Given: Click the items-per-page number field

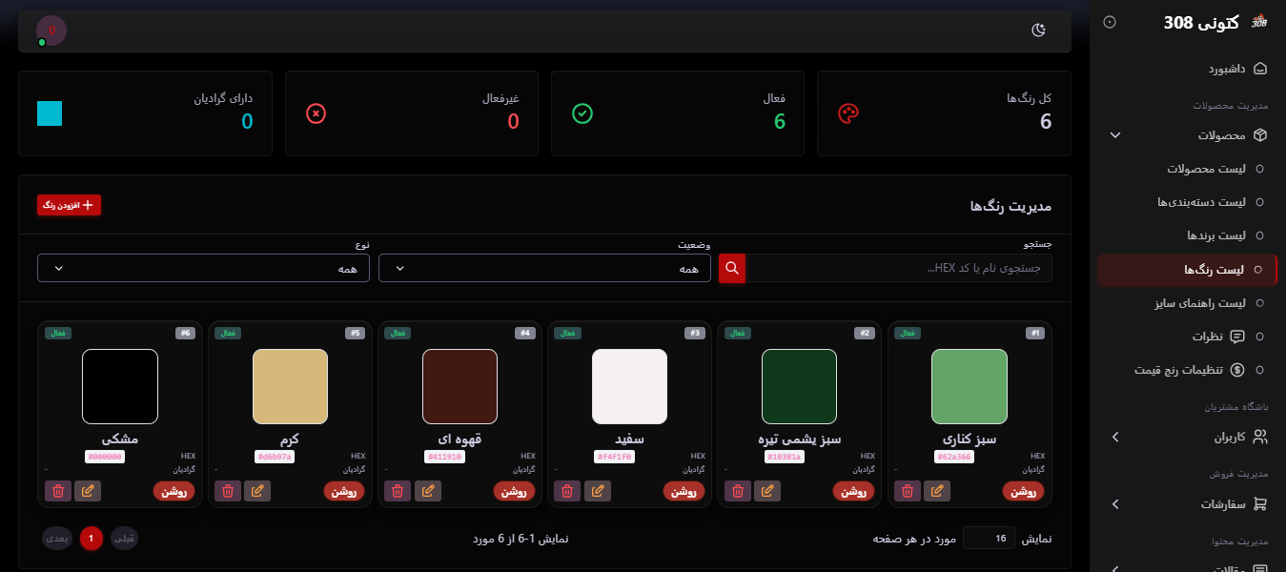Looking at the screenshot, I should pos(989,539).
